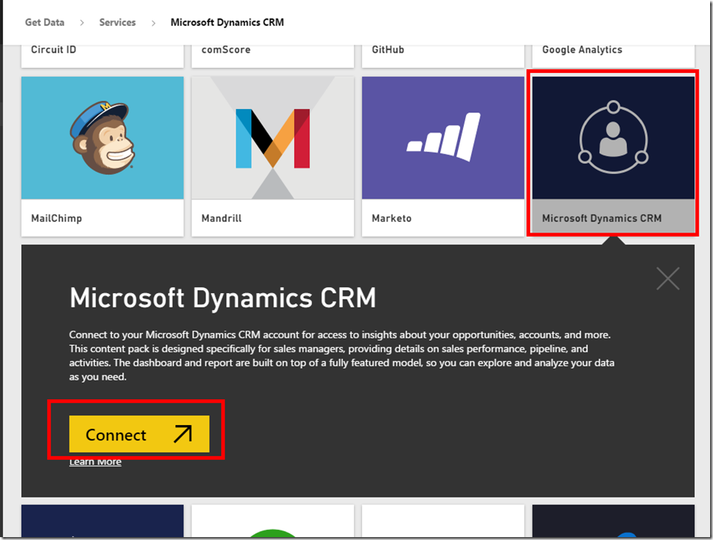Click the Microsoft Dynamics CRM tile label

tap(602, 218)
